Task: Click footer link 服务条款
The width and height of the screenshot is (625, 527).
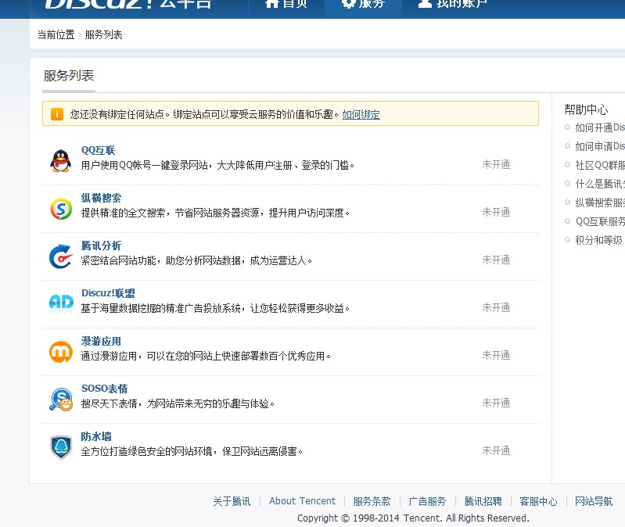Action: click(x=372, y=501)
